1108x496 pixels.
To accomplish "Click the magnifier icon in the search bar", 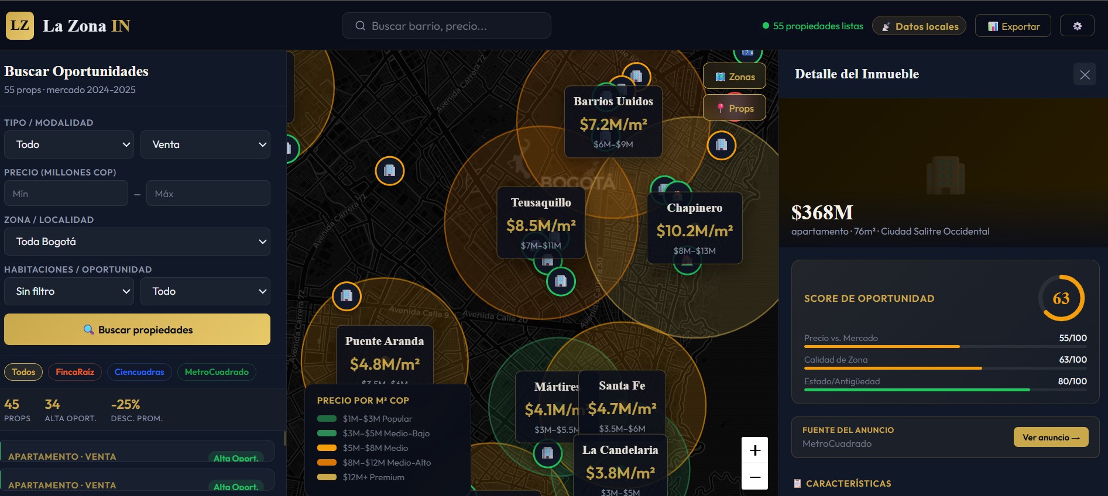I will pos(361,26).
